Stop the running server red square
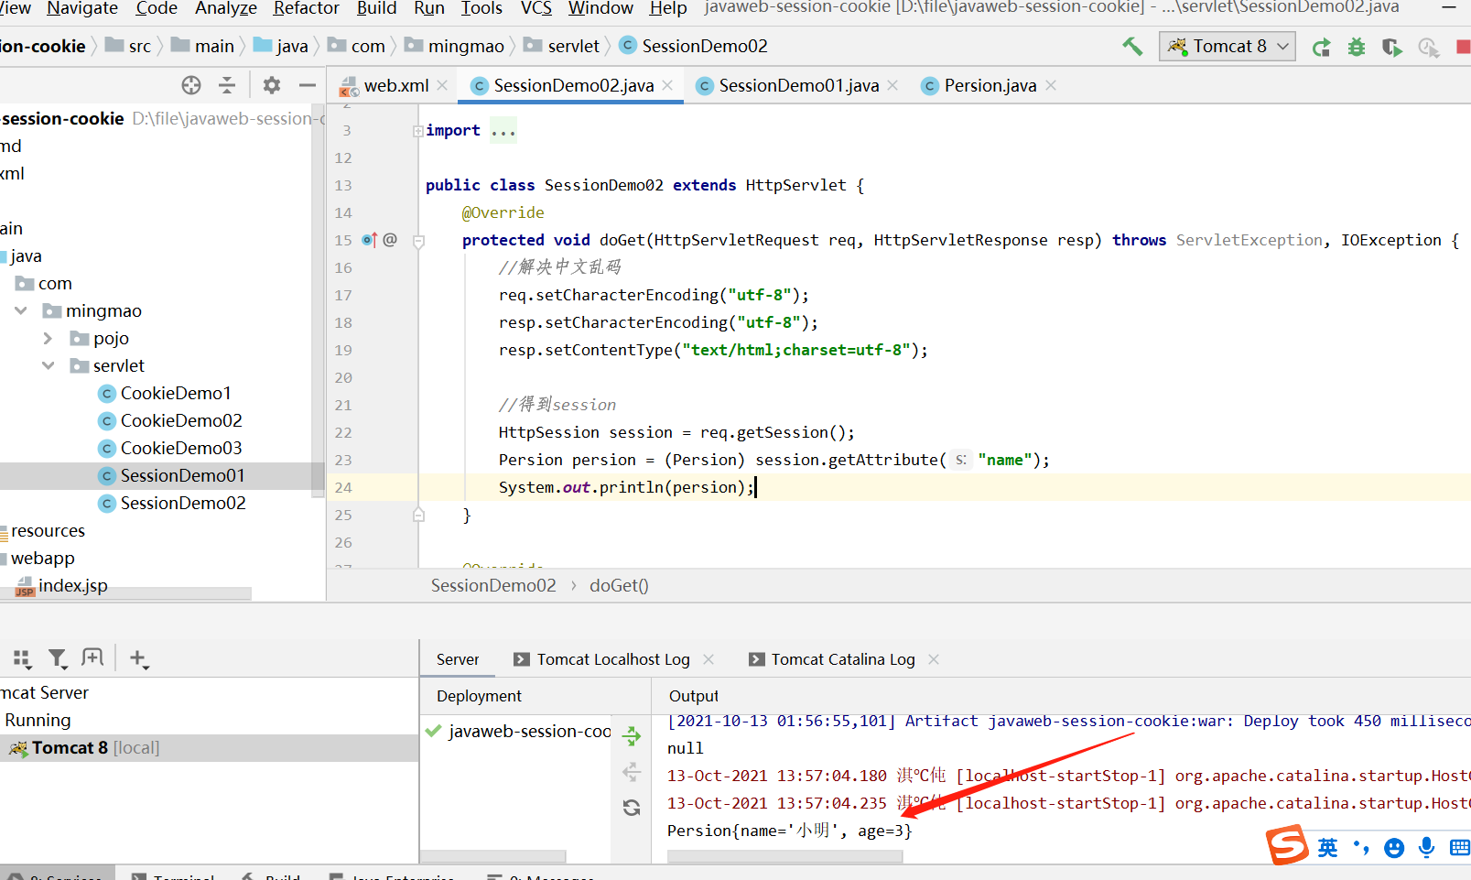Viewport: 1471px width, 880px height. point(1463,48)
